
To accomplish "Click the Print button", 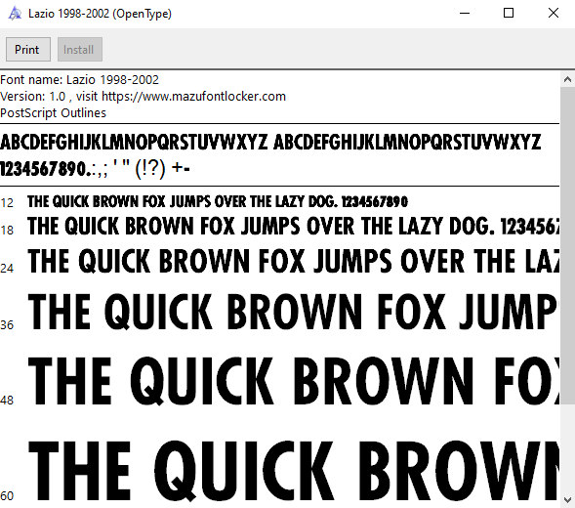I will [x=28, y=49].
